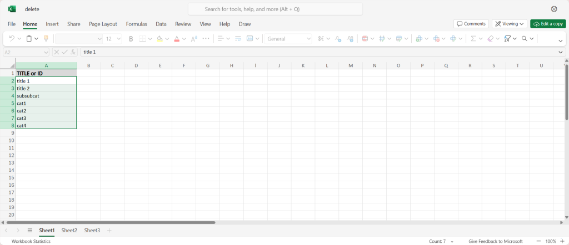Open the all sheets list icon
569x245 pixels.
[x=30, y=230]
